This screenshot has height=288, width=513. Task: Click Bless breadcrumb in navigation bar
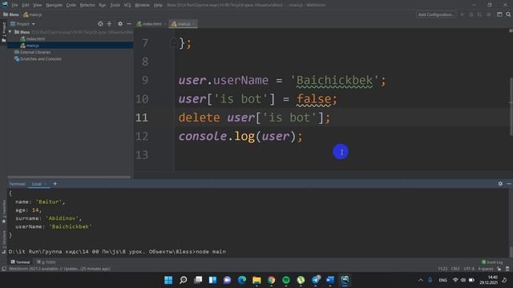pos(11,14)
